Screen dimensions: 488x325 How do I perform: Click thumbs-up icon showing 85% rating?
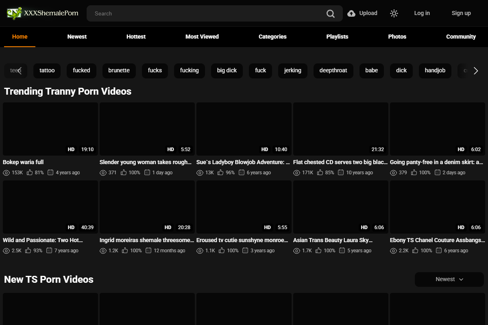point(320,173)
